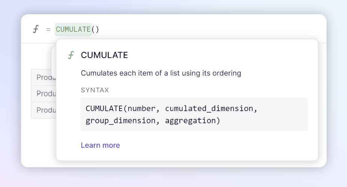This screenshot has height=187, width=347.
Task: Click the CUMULATE heading in the tooltip
Action: (104, 55)
